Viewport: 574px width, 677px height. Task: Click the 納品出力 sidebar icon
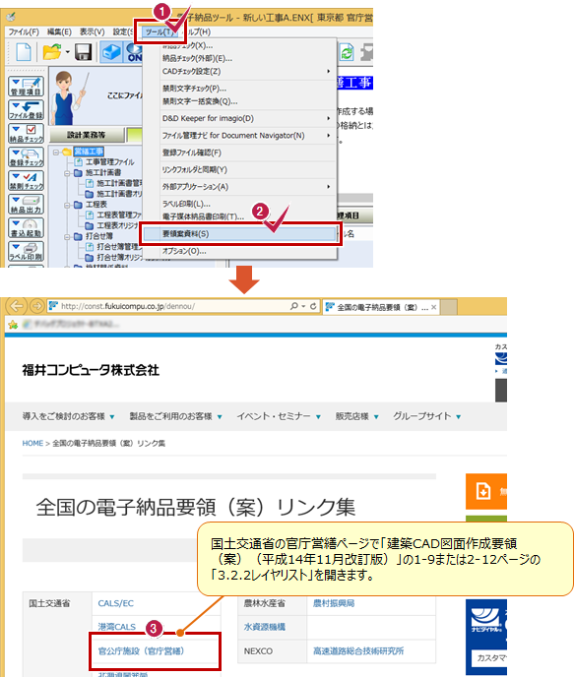(27, 205)
